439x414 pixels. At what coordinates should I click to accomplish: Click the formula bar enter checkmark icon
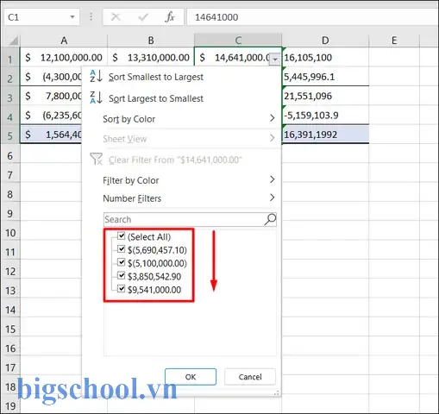pyautogui.click(x=143, y=17)
